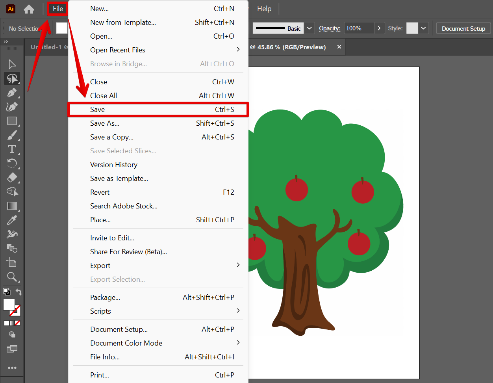Select the Eraser tool
The height and width of the screenshot is (383, 493).
pos(12,178)
